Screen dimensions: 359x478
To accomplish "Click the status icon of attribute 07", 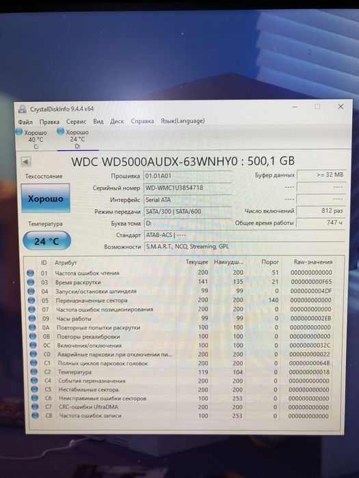I will coord(31,309).
